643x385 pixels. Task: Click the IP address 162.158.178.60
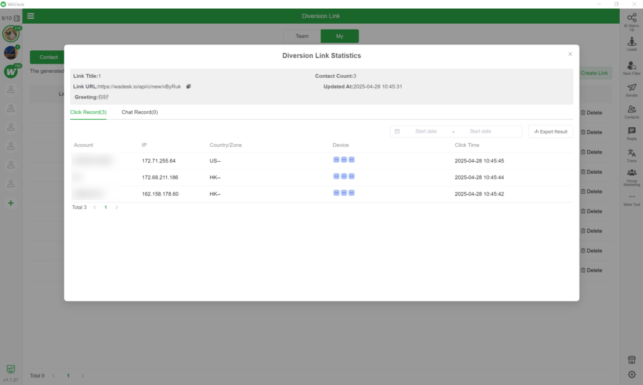[x=160, y=194]
